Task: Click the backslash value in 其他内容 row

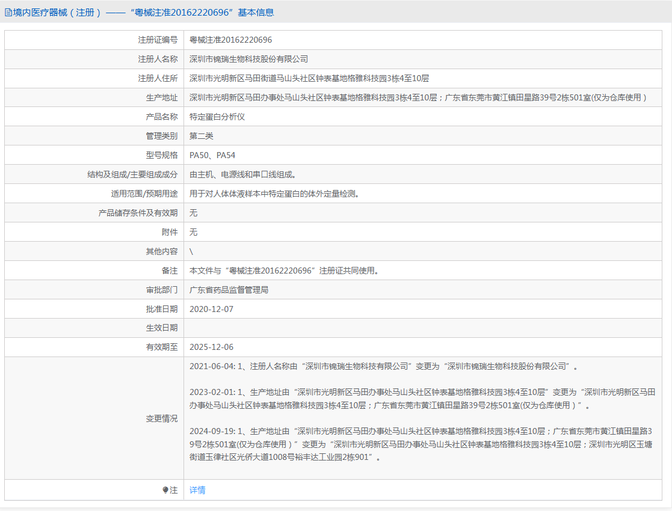Action: coord(191,251)
